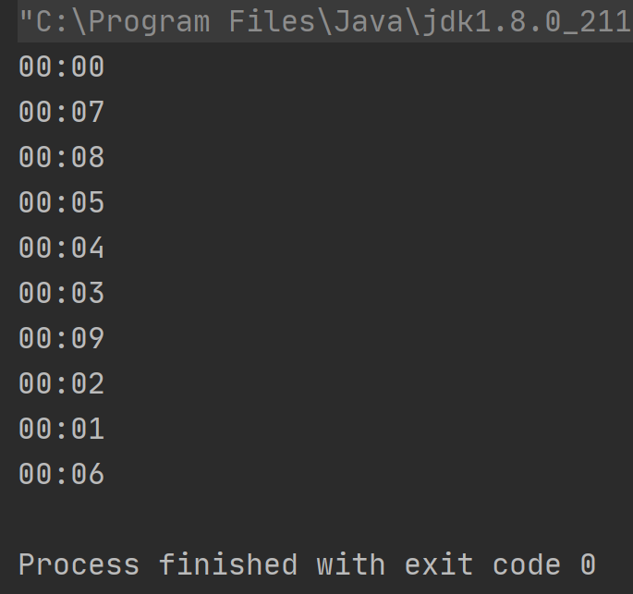The width and height of the screenshot is (633, 594).
Task: Click the word "Java" in the path
Action: coord(368,22)
